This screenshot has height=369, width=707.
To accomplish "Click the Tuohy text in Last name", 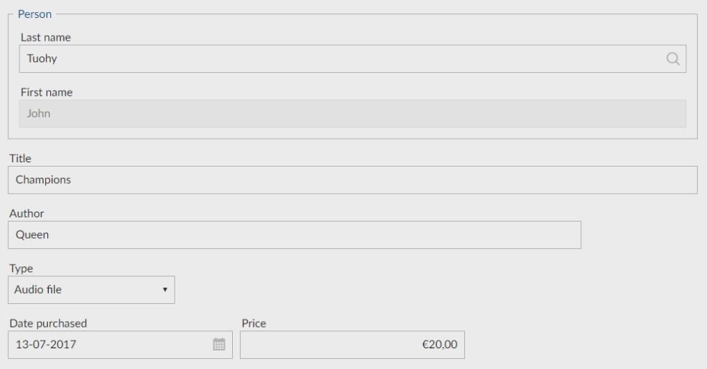I will coord(42,59).
